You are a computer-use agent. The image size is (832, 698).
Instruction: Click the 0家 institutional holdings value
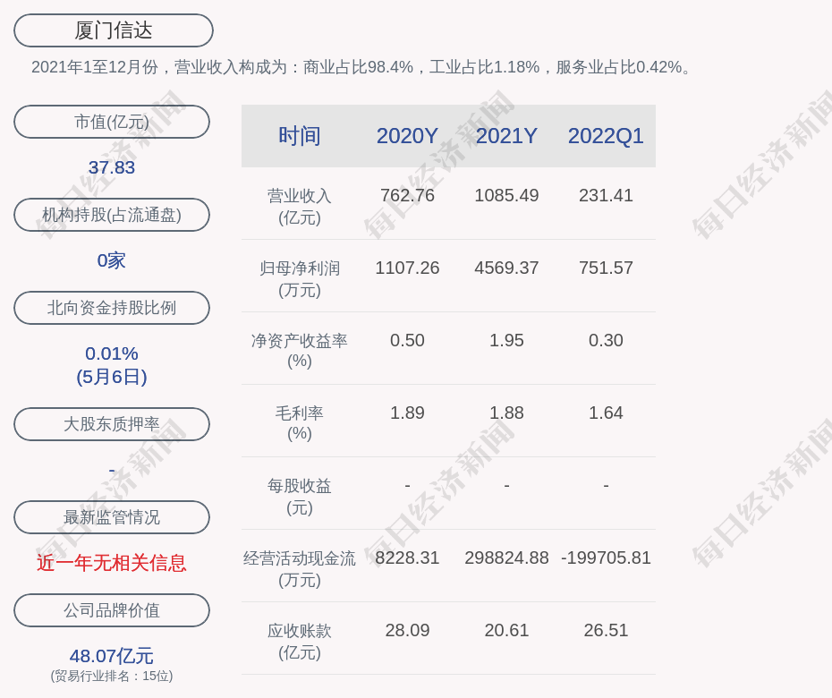click(x=112, y=260)
